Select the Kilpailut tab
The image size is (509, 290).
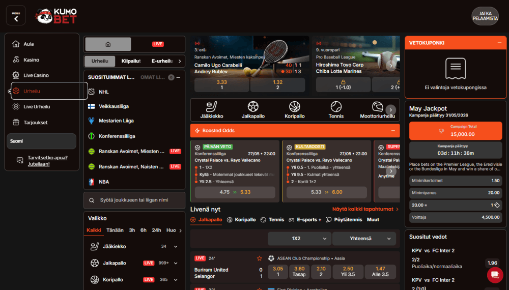click(131, 61)
